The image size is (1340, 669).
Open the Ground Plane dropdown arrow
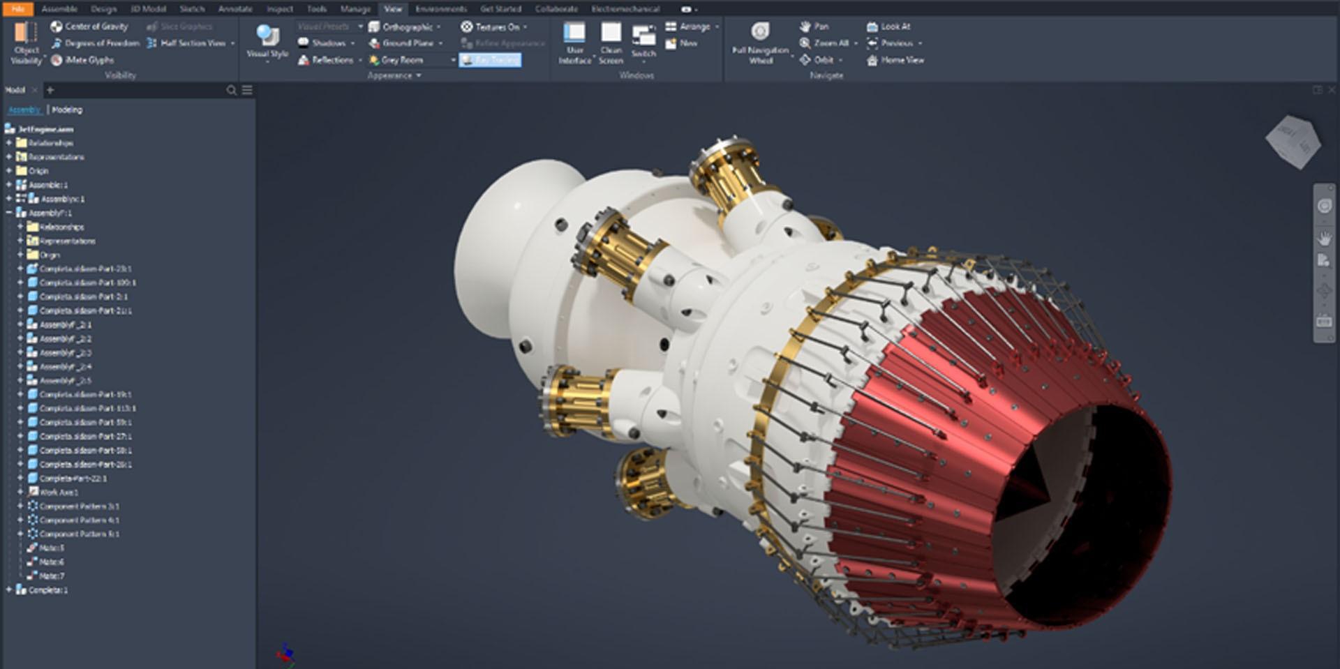click(x=441, y=43)
